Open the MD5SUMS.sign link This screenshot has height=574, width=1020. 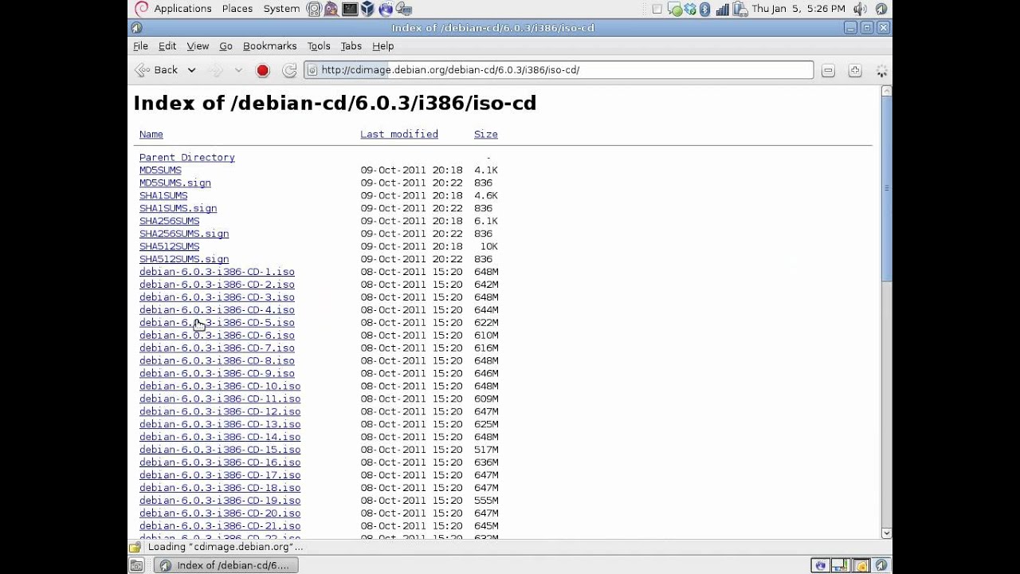175,183
